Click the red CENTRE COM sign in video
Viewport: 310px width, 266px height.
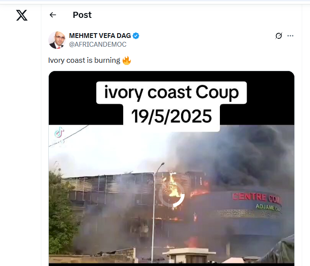click(257, 198)
